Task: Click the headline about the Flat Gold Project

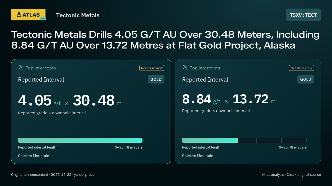Action: pyautogui.click(x=165, y=40)
